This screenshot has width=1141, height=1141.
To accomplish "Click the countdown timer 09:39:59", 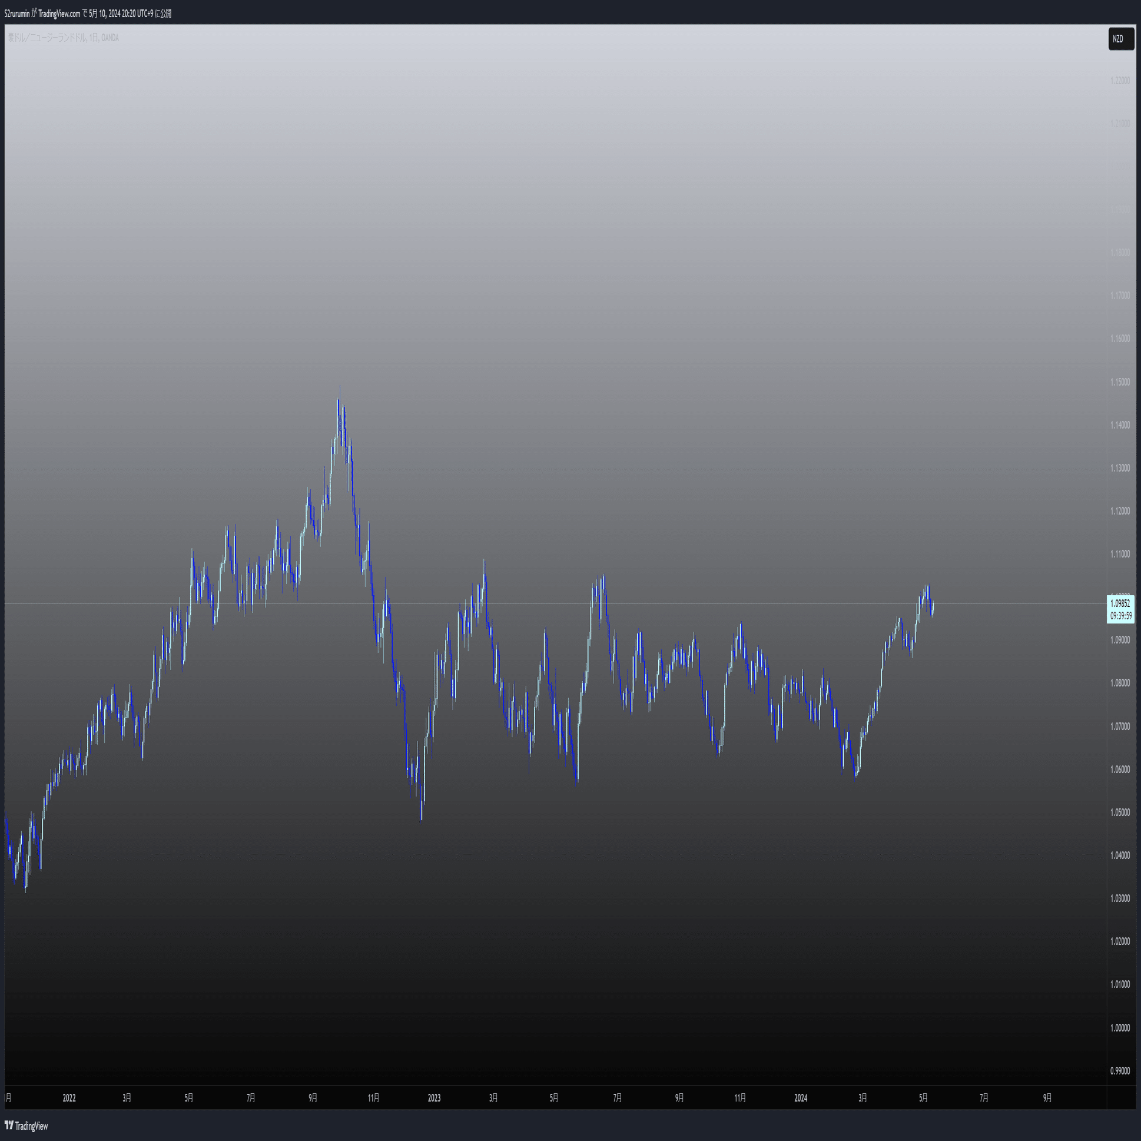I will click(x=1120, y=616).
